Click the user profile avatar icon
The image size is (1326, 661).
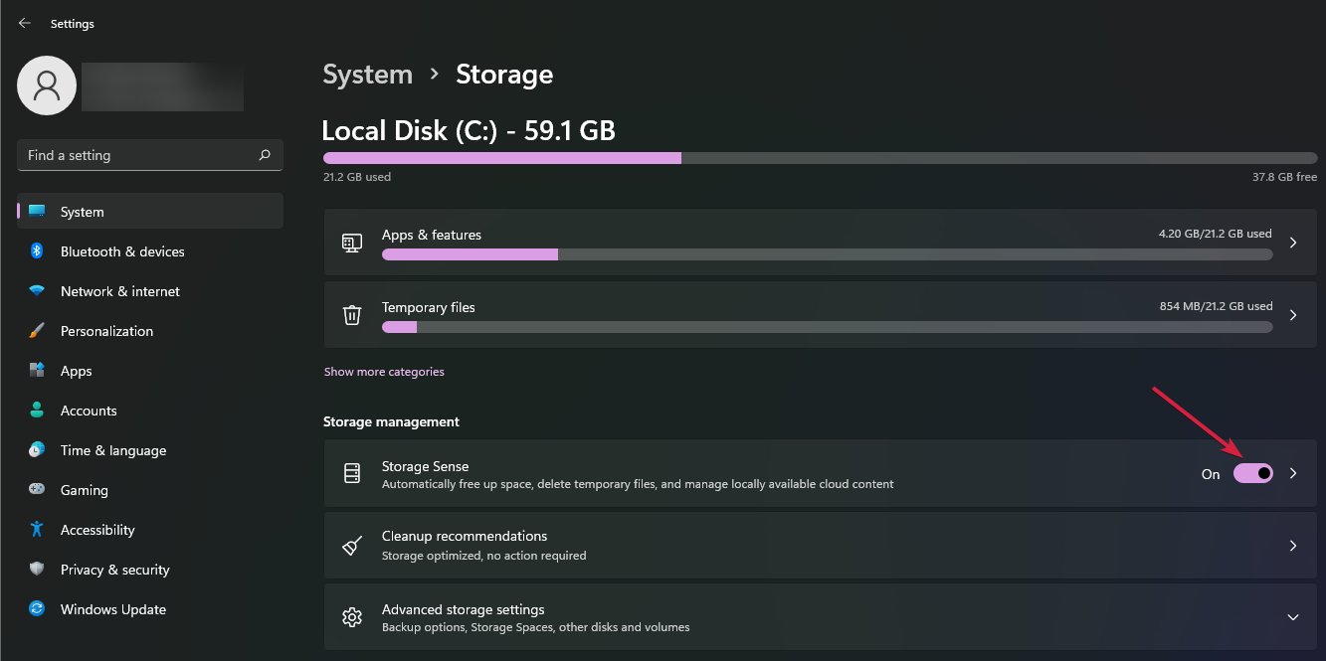click(x=47, y=85)
